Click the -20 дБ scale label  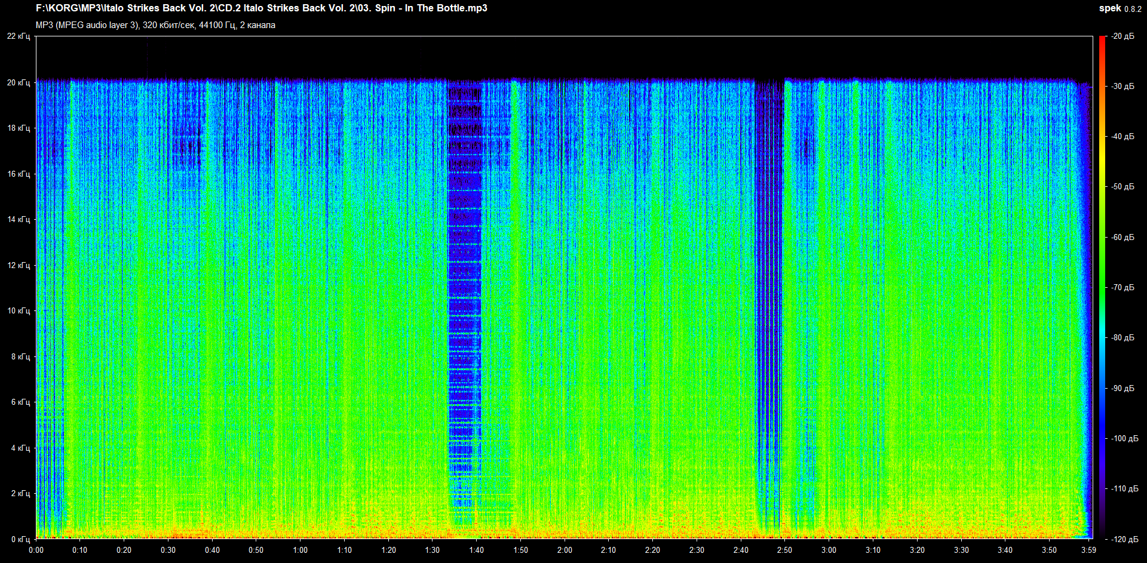1123,36
